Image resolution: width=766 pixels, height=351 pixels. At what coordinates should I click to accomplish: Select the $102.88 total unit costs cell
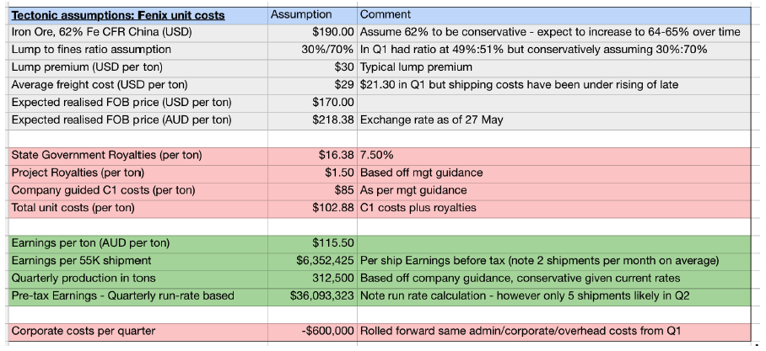tap(332, 207)
